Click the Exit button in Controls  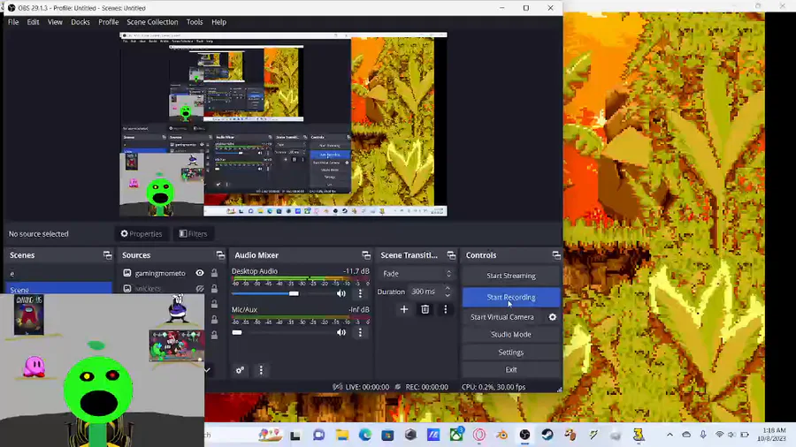tap(511, 369)
